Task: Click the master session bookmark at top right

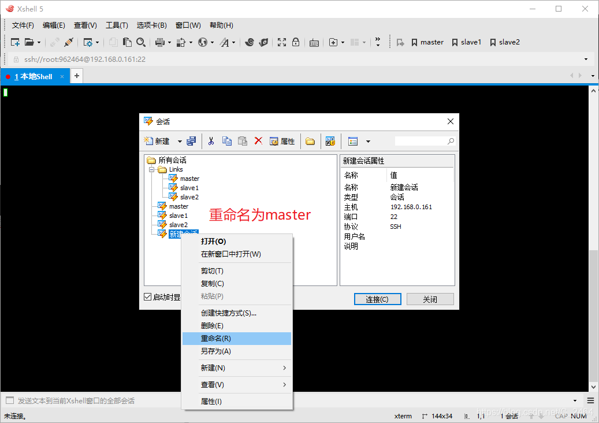Action: tap(427, 42)
